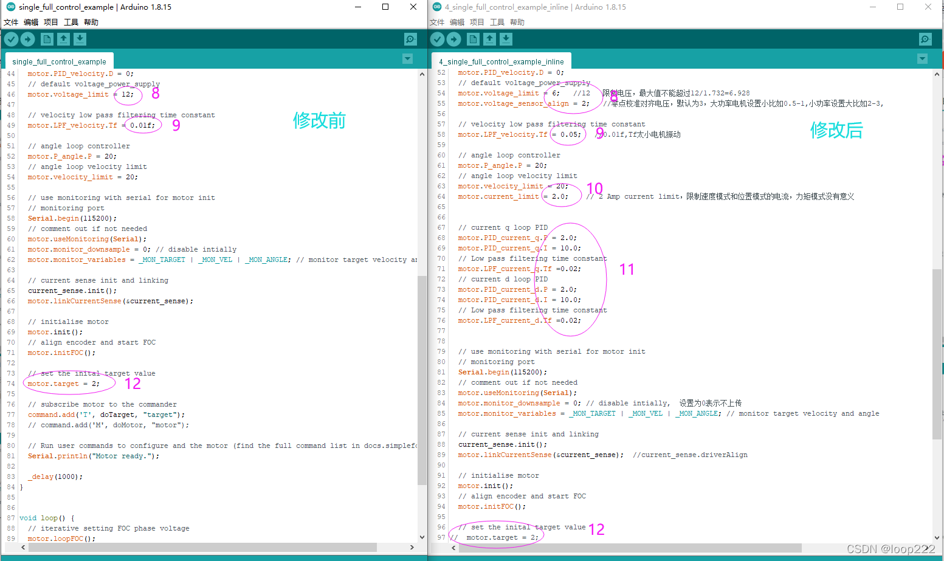Click scroll-up arrow in right editor

[x=937, y=74]
